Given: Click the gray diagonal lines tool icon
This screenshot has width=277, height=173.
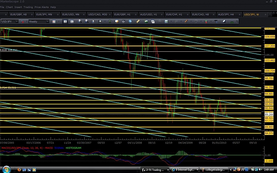Looking at the screenshot, I should pos(160,21).
